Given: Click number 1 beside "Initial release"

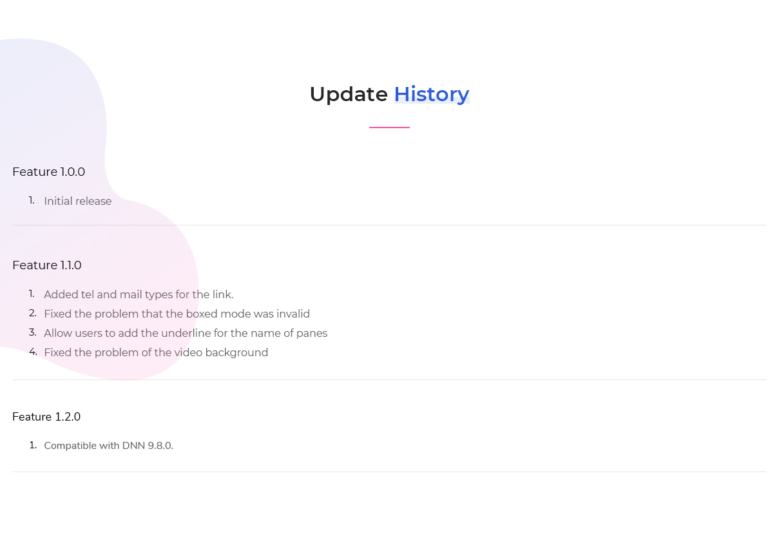Looking at the screenshot, I should pos(32,200).
